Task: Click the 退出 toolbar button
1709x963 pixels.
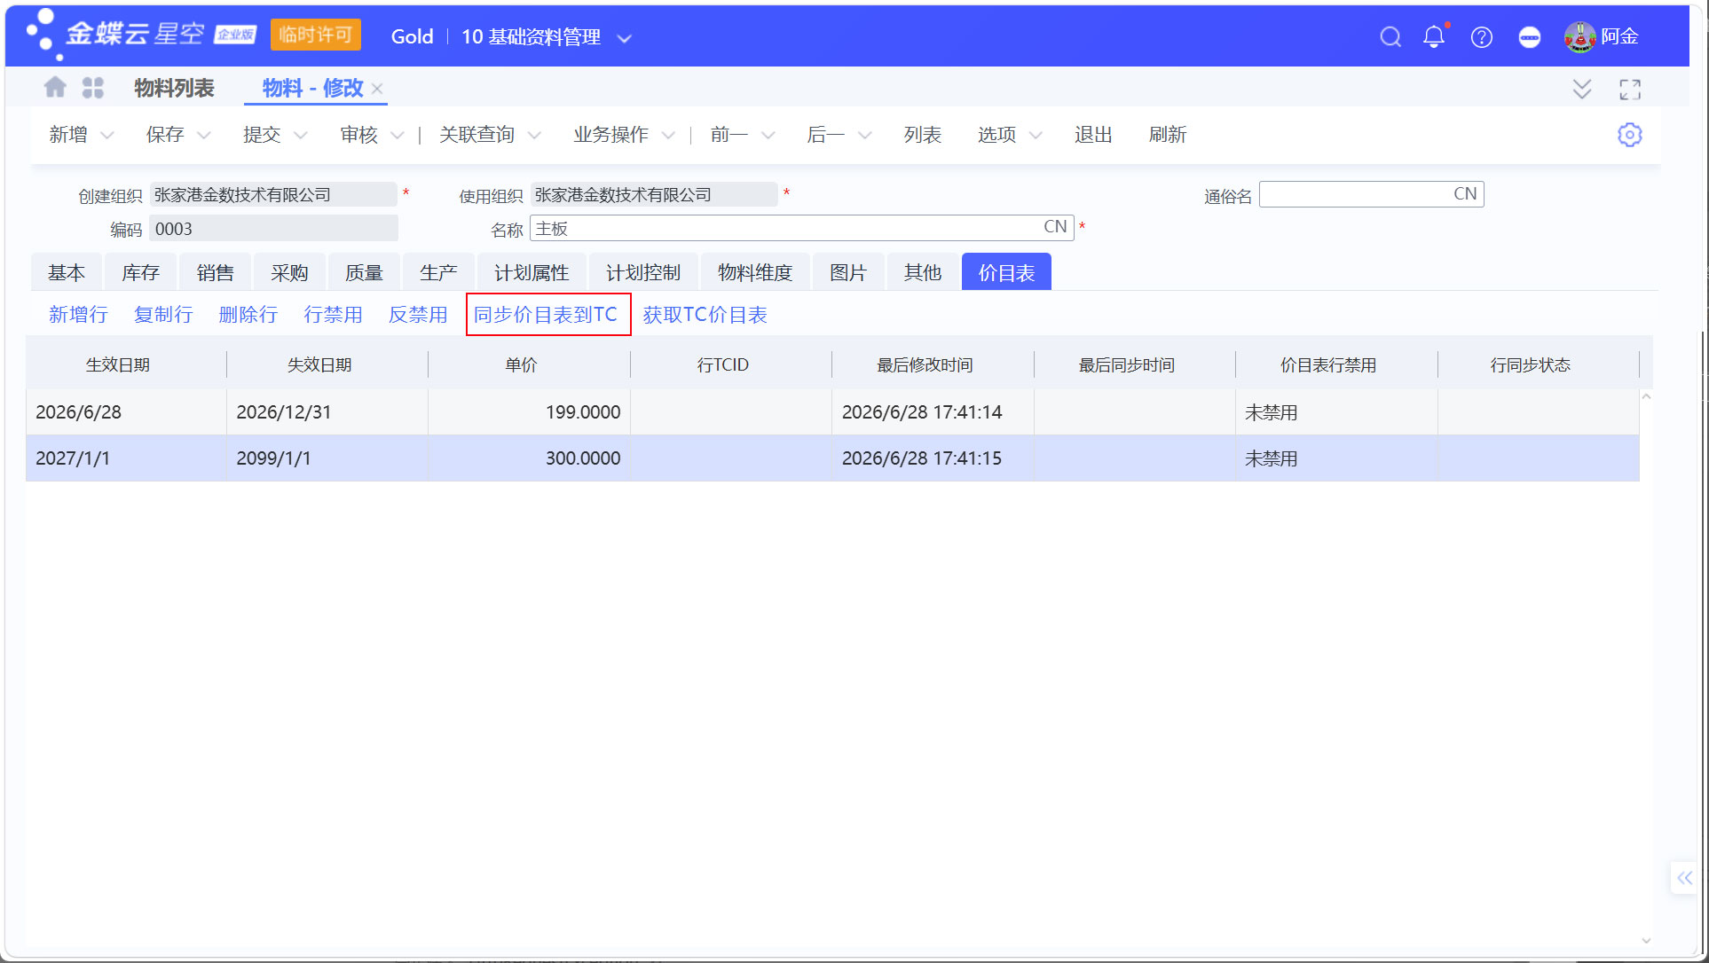Action: click(1093, 135)
